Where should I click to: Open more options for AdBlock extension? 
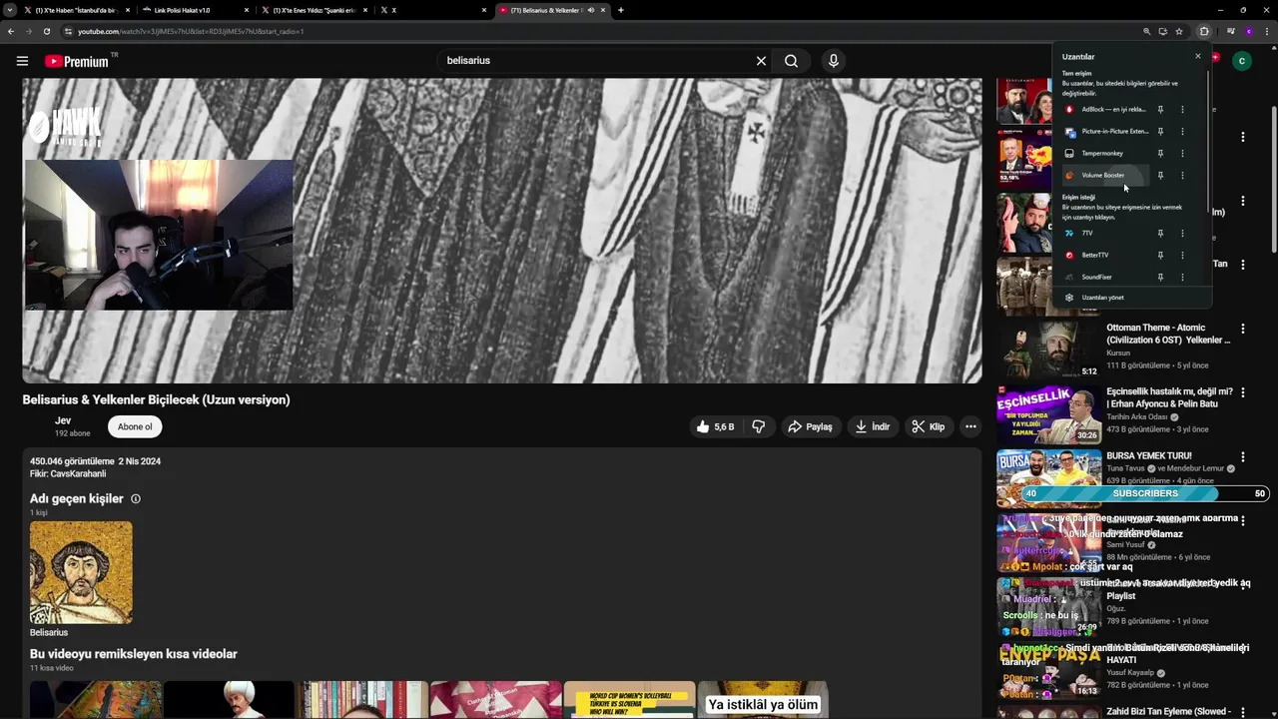pyautogui.click(x=1182, y=109)
